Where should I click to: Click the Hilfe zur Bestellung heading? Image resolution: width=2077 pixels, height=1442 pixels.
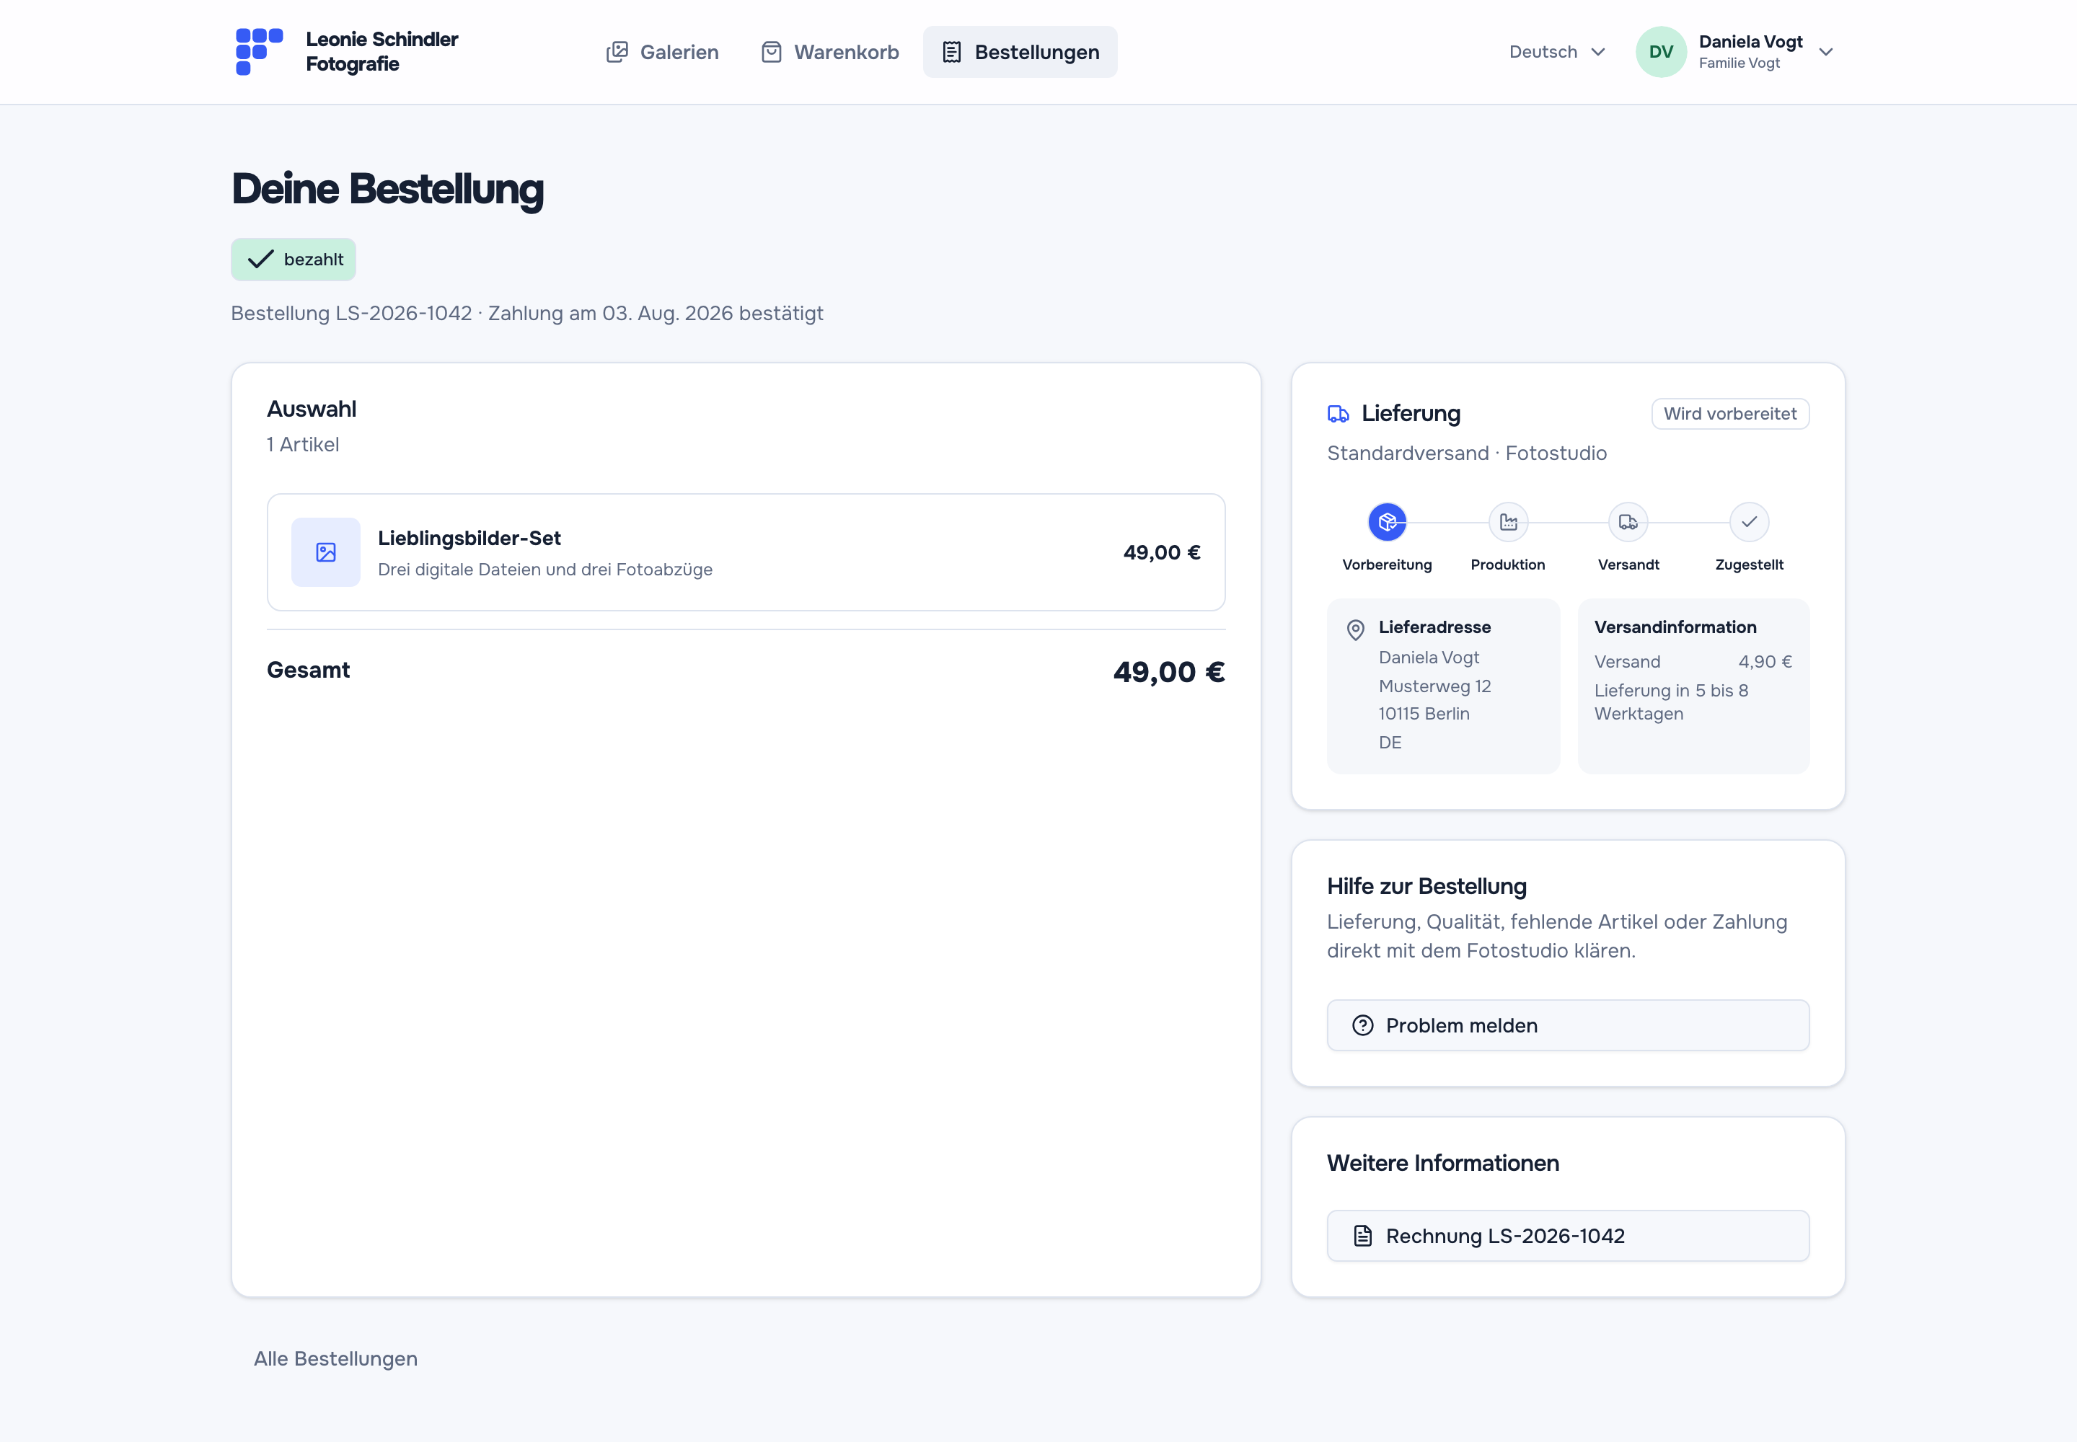coord(1426,885)
